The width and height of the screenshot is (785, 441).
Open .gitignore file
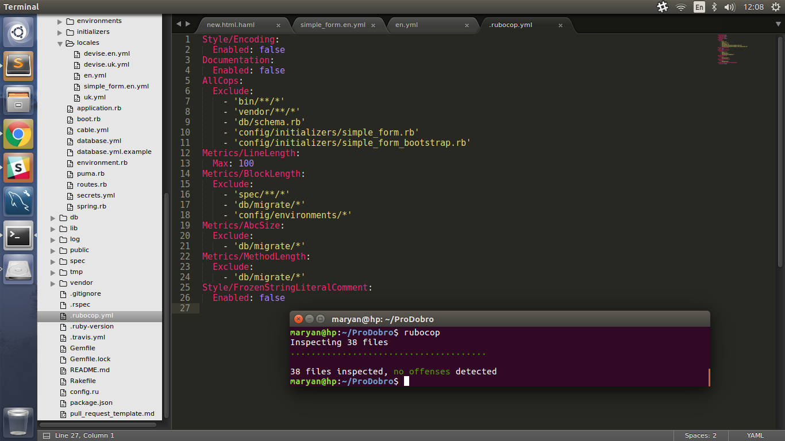pyautogui.click(x=86, y=293)
